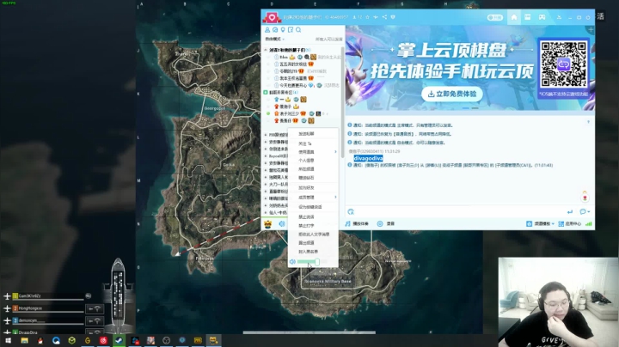Click the signal strength bars icon

pos(589,223)
